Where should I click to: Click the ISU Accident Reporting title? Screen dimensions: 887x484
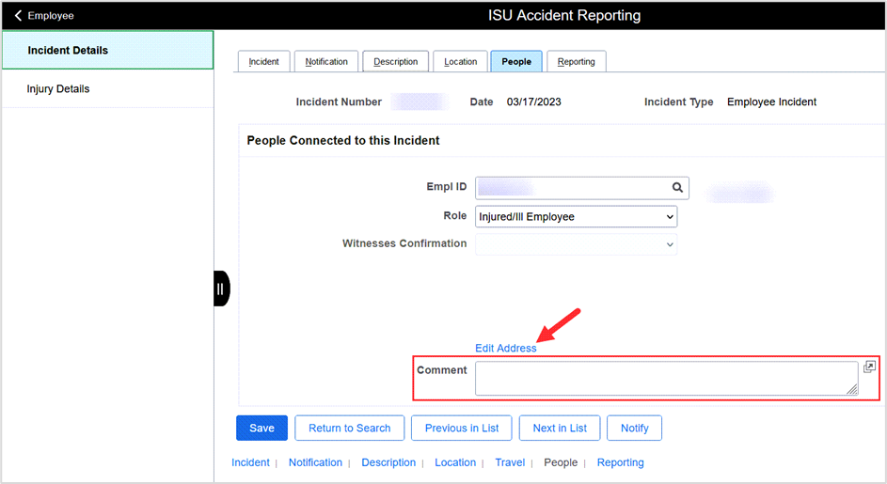(564, 16)
